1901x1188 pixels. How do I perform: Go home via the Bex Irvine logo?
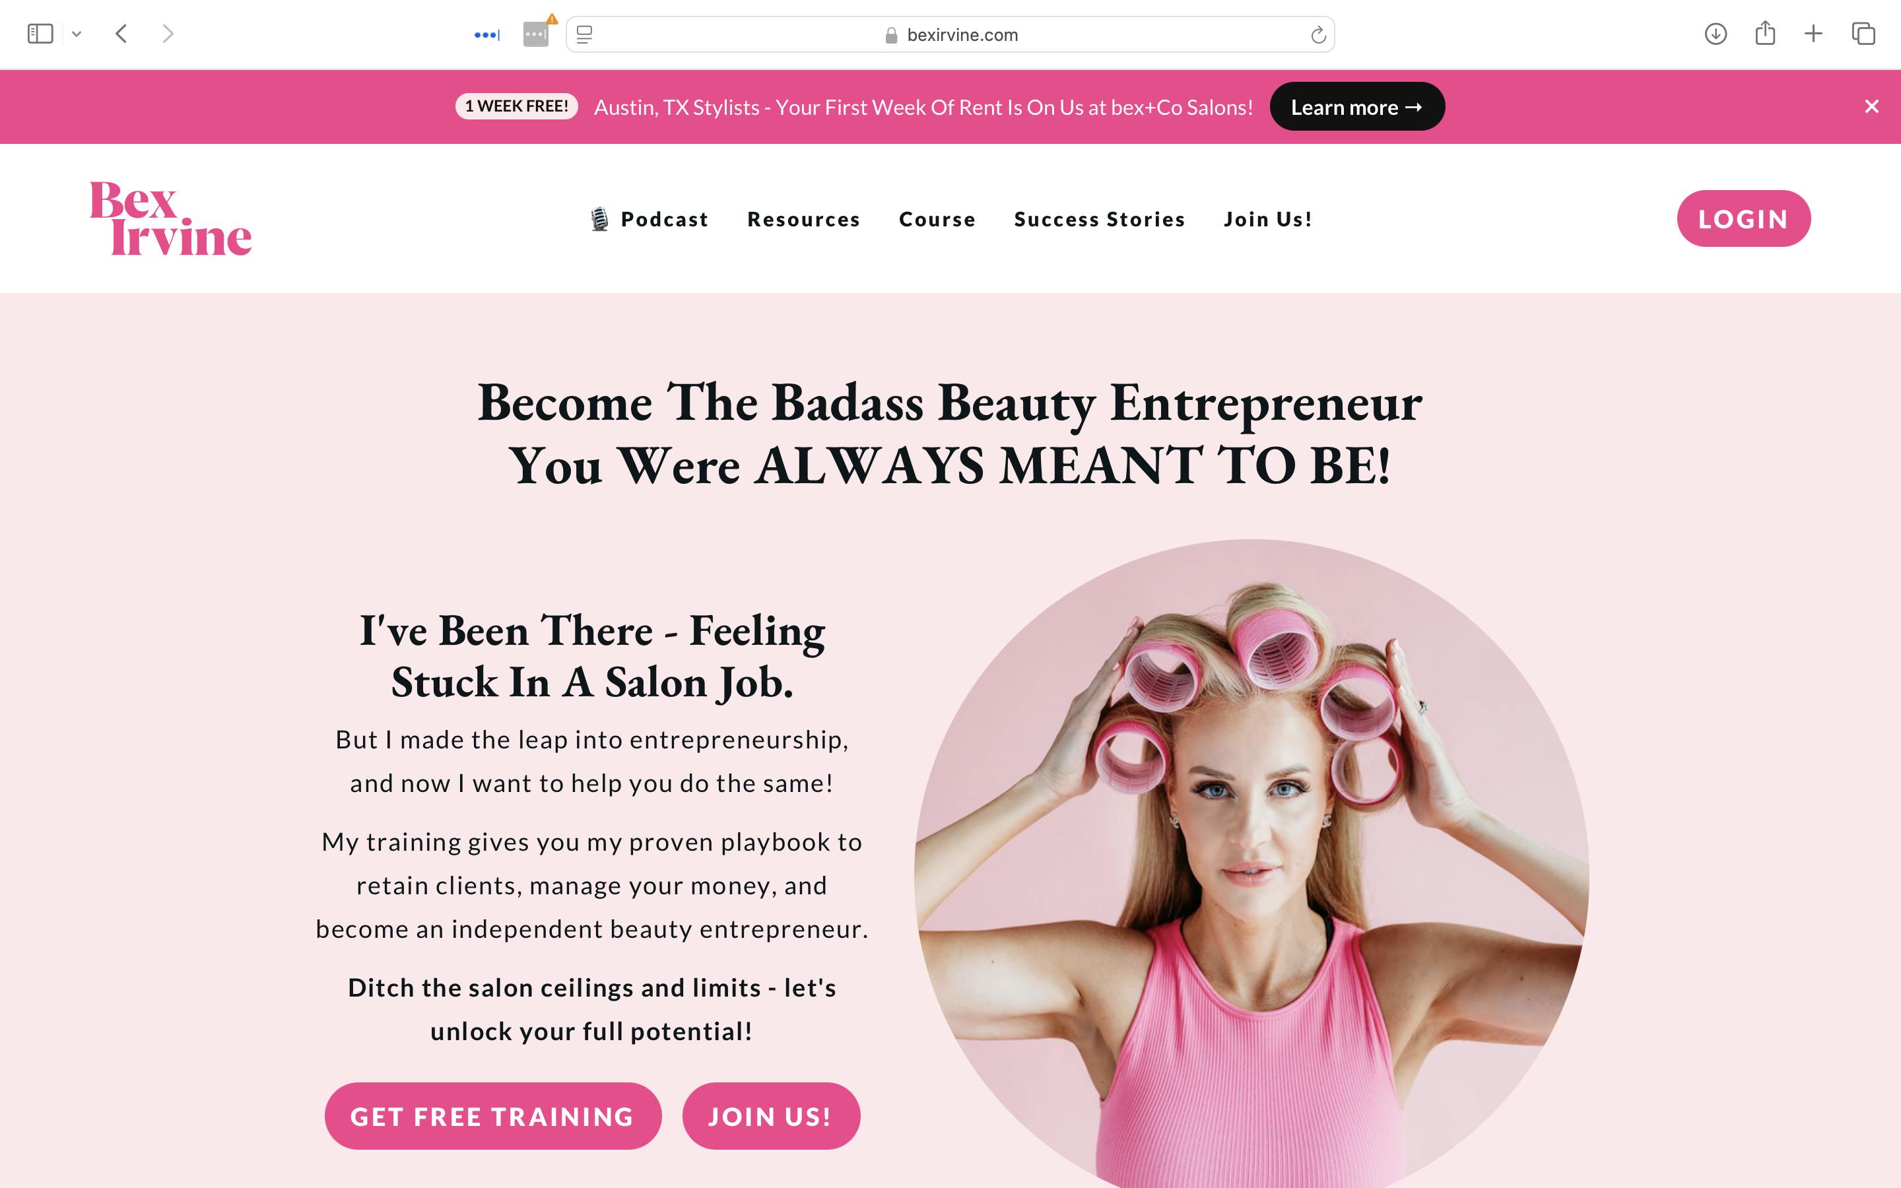tap(170, 218)
